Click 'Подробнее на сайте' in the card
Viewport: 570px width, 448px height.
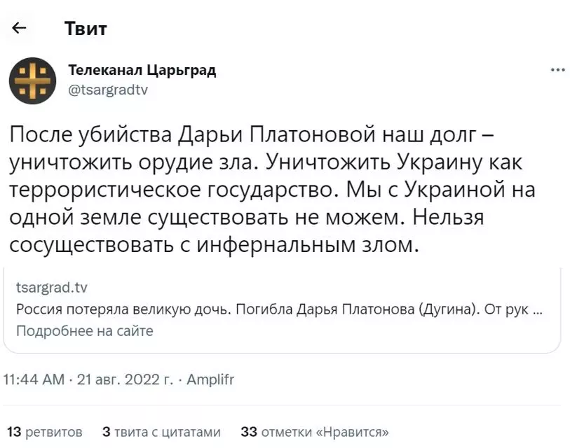pyautogui.click(x=85, y=330)
